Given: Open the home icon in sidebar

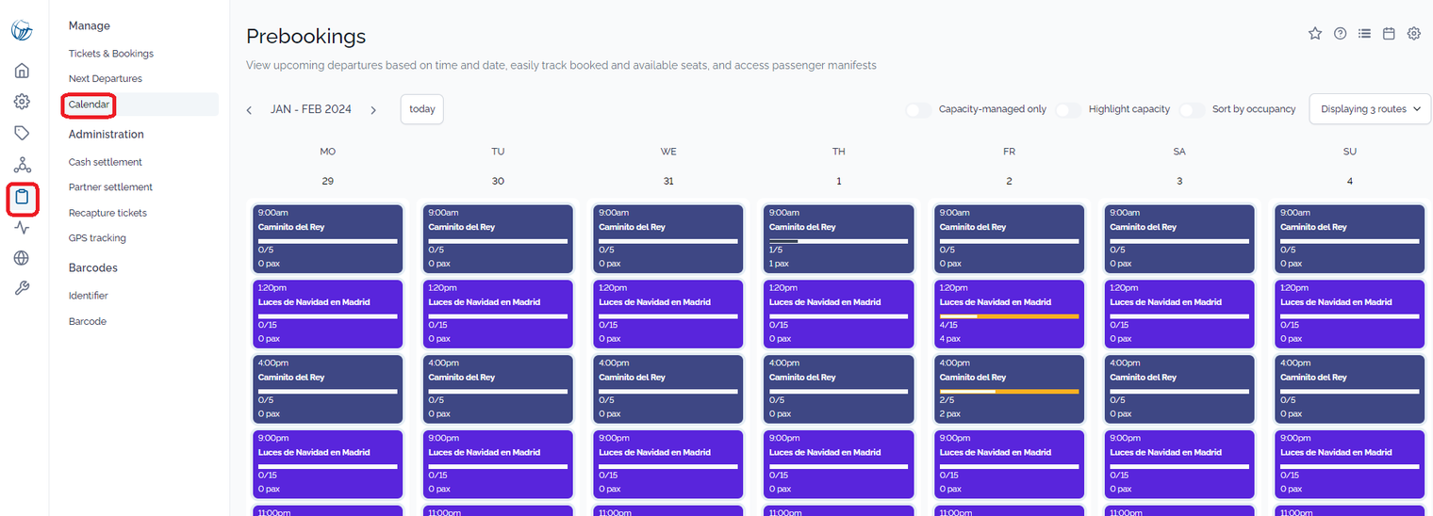Looking at the screenshot, I should coord(22,71).
